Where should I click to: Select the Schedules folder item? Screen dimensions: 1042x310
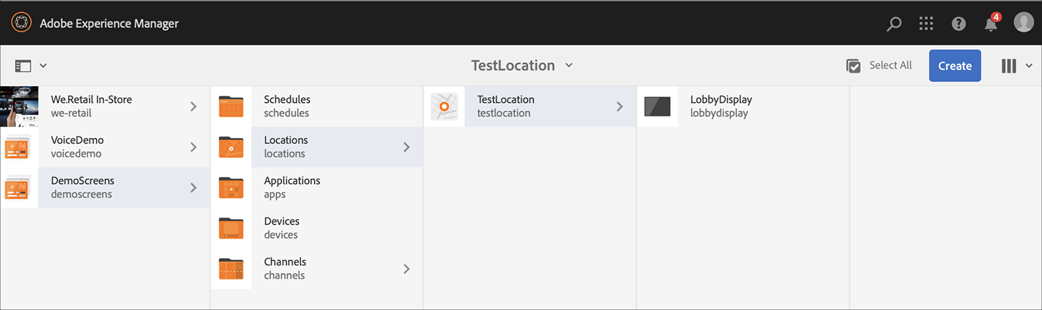pyautogui.click(x=287, y=106)
